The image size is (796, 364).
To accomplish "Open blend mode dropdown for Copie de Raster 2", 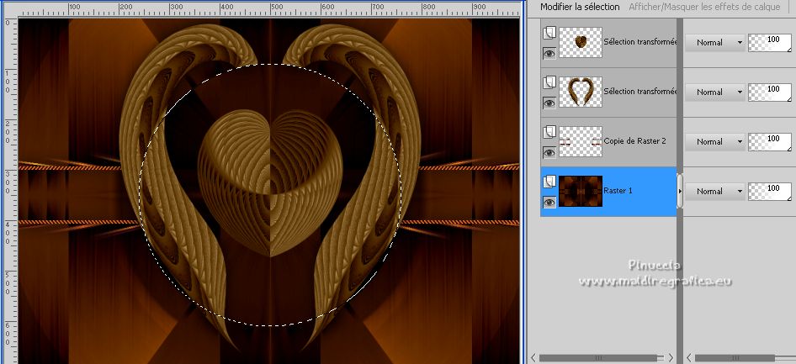I will (x=714, y=141).
